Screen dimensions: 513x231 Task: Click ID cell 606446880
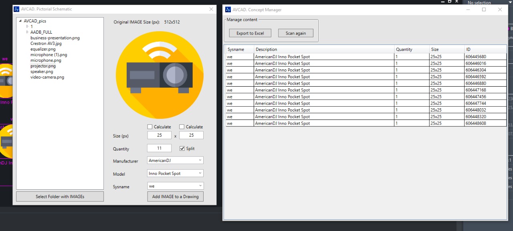click(x=486, y=83)
